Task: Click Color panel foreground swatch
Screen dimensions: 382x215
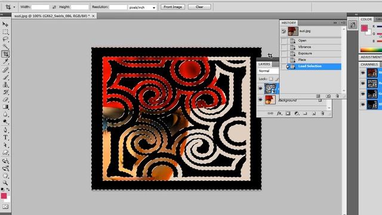Action: [364, 28]
